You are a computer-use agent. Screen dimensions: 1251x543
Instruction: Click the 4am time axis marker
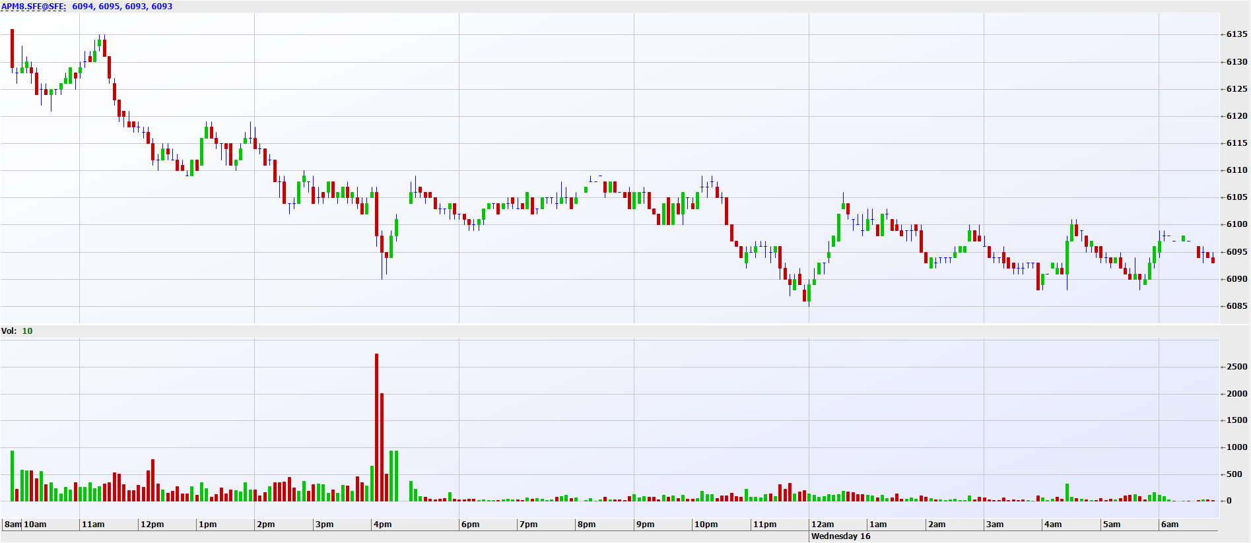pos(1054,525)
